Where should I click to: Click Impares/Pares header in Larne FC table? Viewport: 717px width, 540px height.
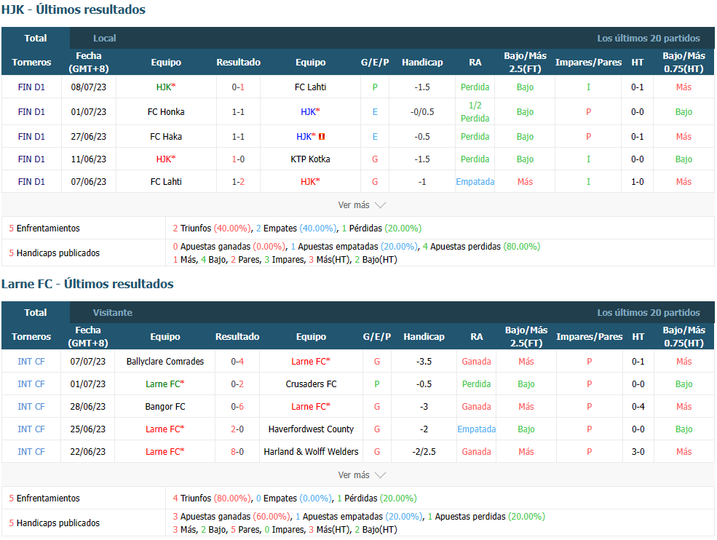590,336
